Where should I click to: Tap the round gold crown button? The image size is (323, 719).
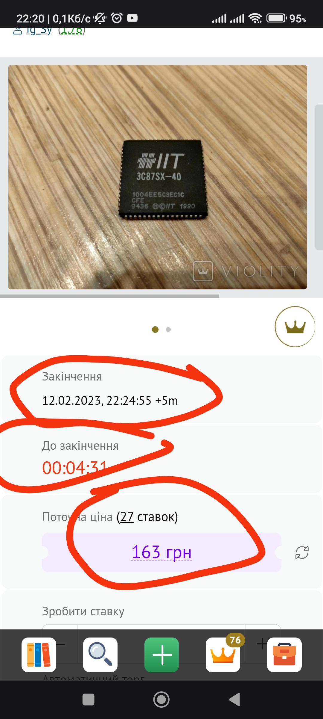click(x=295, y=327)
